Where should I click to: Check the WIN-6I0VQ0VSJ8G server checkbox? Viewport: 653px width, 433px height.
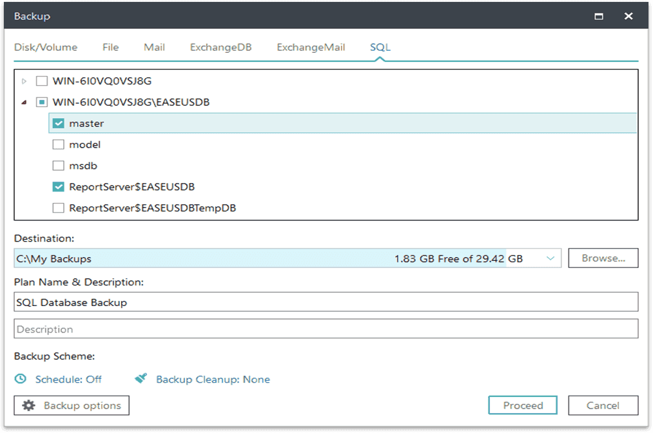coord(42,81)
